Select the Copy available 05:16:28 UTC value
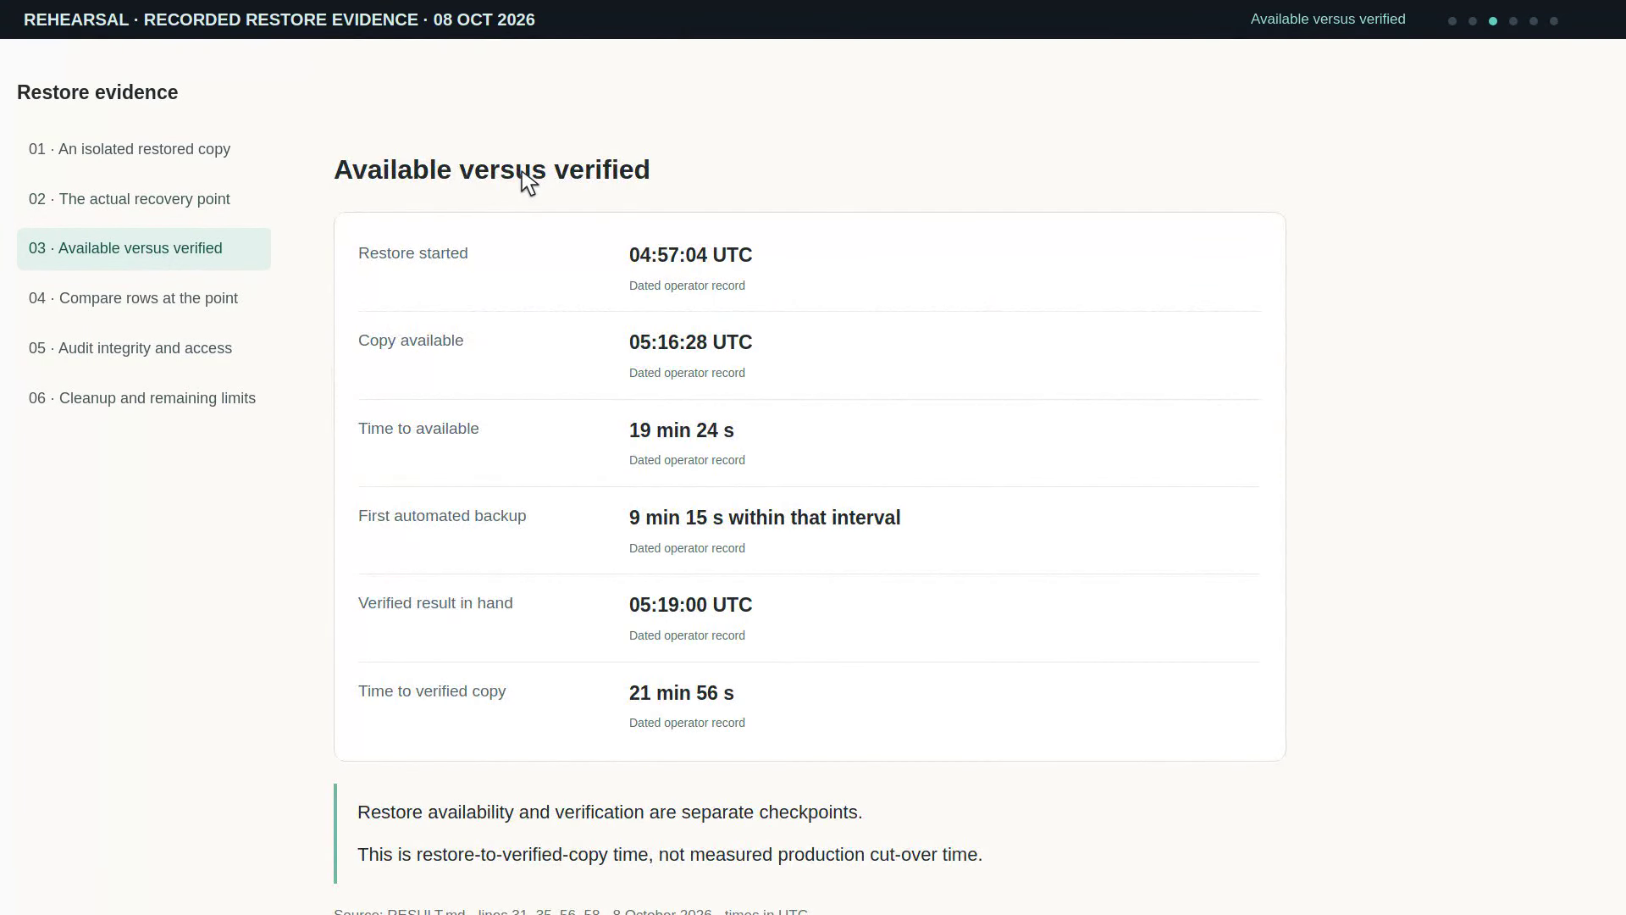1626x915 pixels. click(690, 342)
